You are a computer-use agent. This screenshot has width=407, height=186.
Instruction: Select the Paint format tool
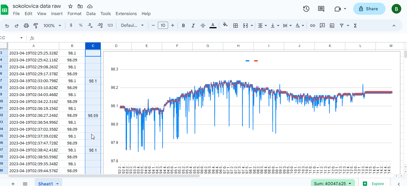pos(36,26)
